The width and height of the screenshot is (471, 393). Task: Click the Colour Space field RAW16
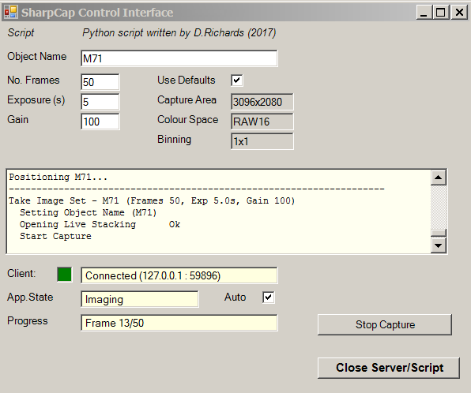point(262,122)
